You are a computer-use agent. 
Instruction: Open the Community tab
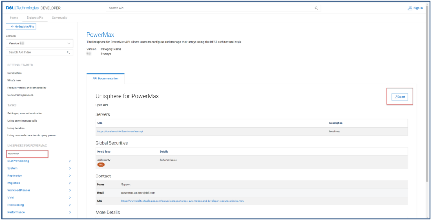[x=59, y=18]
